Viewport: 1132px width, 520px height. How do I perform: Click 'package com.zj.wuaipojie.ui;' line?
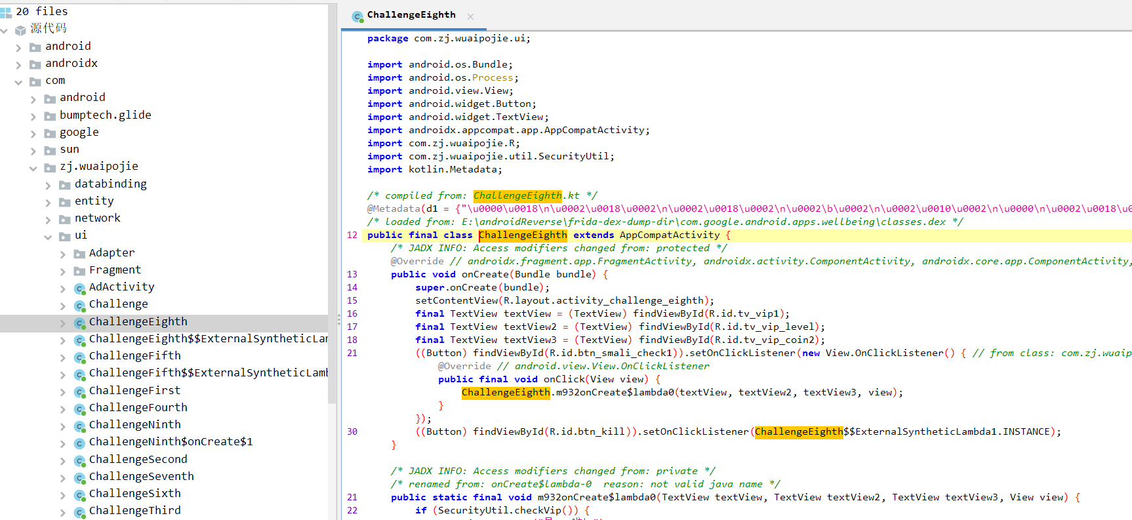(449, 38)
